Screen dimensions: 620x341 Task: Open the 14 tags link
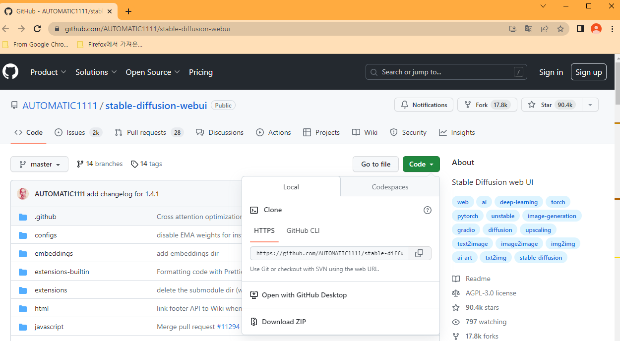click(x=146, y=164)
